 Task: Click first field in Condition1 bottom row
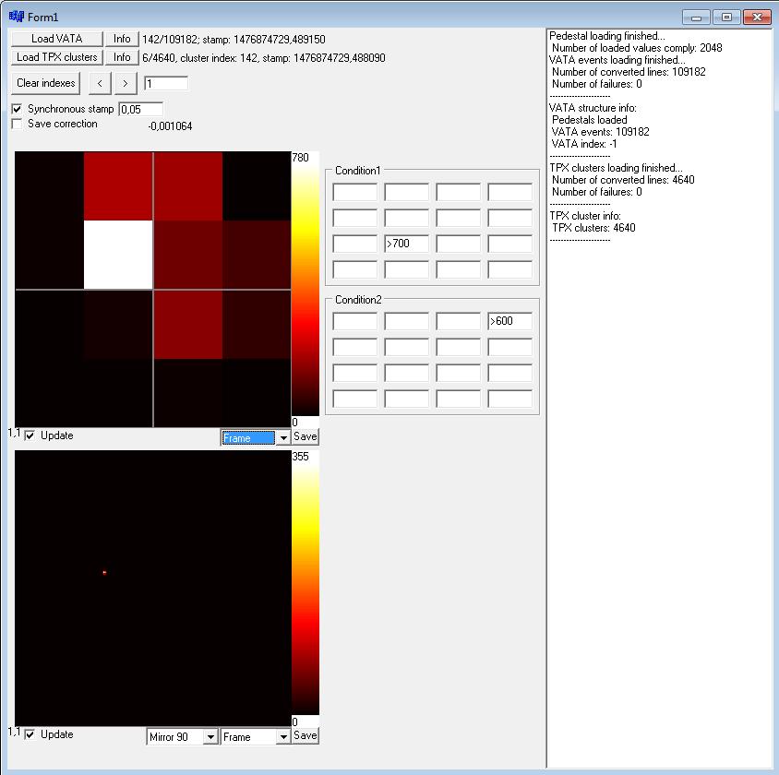pos(355,269)
